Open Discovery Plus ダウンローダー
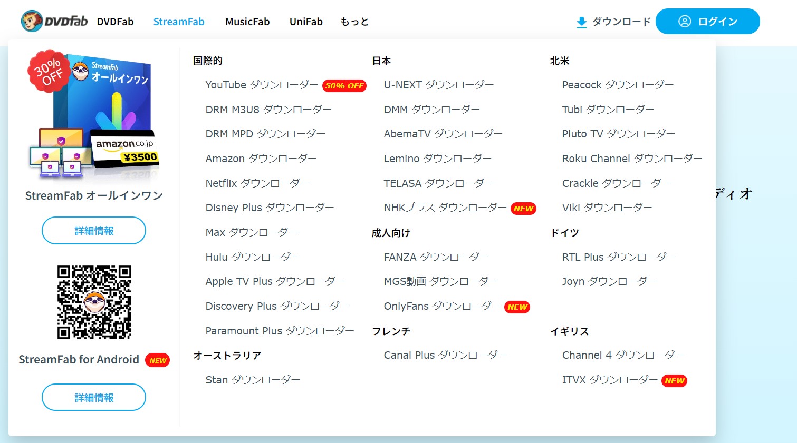 tap(277, 306)
